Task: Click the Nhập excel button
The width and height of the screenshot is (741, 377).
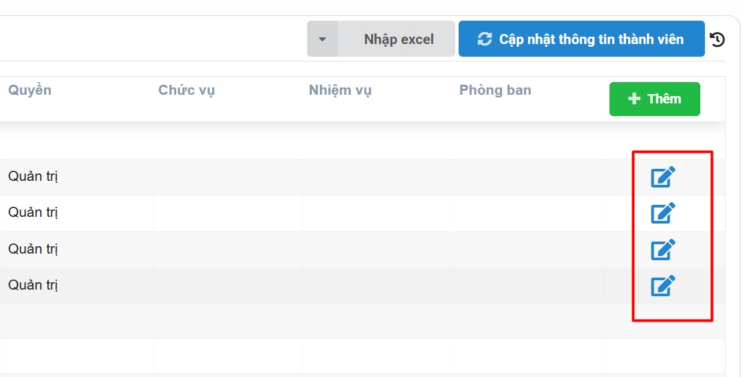Action: 399,39
